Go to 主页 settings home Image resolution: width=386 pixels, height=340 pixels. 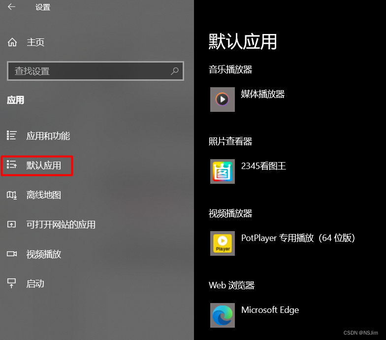(35, 42)
